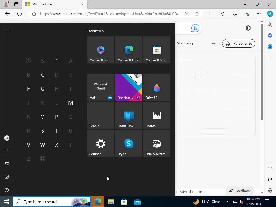Open the Photos tile
276x207 pixels.
click(x=157, y=116)
